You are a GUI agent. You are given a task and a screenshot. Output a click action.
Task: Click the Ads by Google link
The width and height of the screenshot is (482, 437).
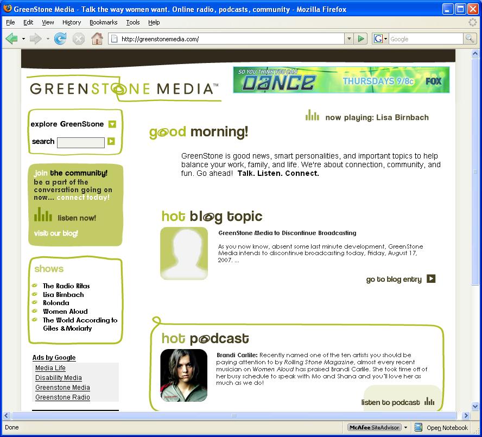click(x=54, y=357)
